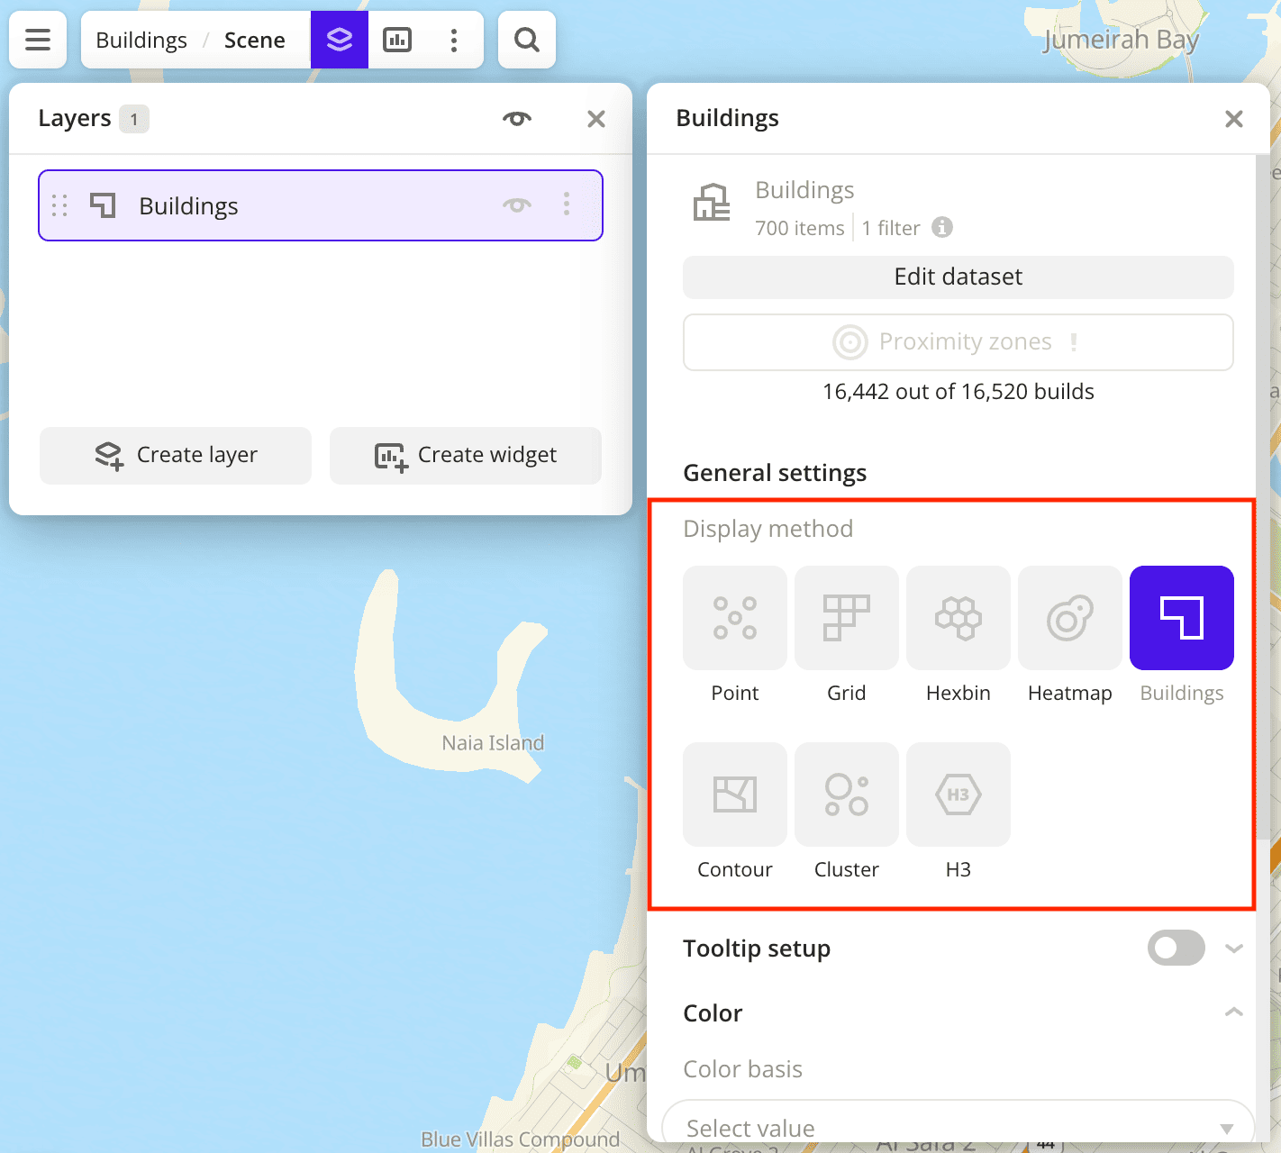Open Buildings layer options menu
Viewport: 1281px width, 1153px height.
567,204
